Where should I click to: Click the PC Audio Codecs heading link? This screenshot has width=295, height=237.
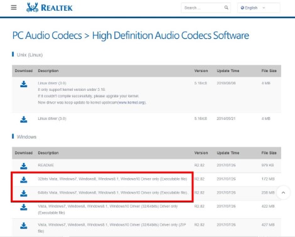point(47,35)
